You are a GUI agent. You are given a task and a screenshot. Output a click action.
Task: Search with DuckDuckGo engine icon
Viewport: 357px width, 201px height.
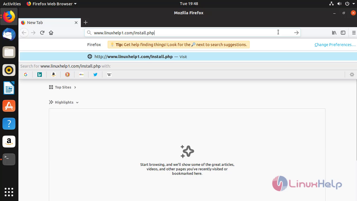[67, 75]
